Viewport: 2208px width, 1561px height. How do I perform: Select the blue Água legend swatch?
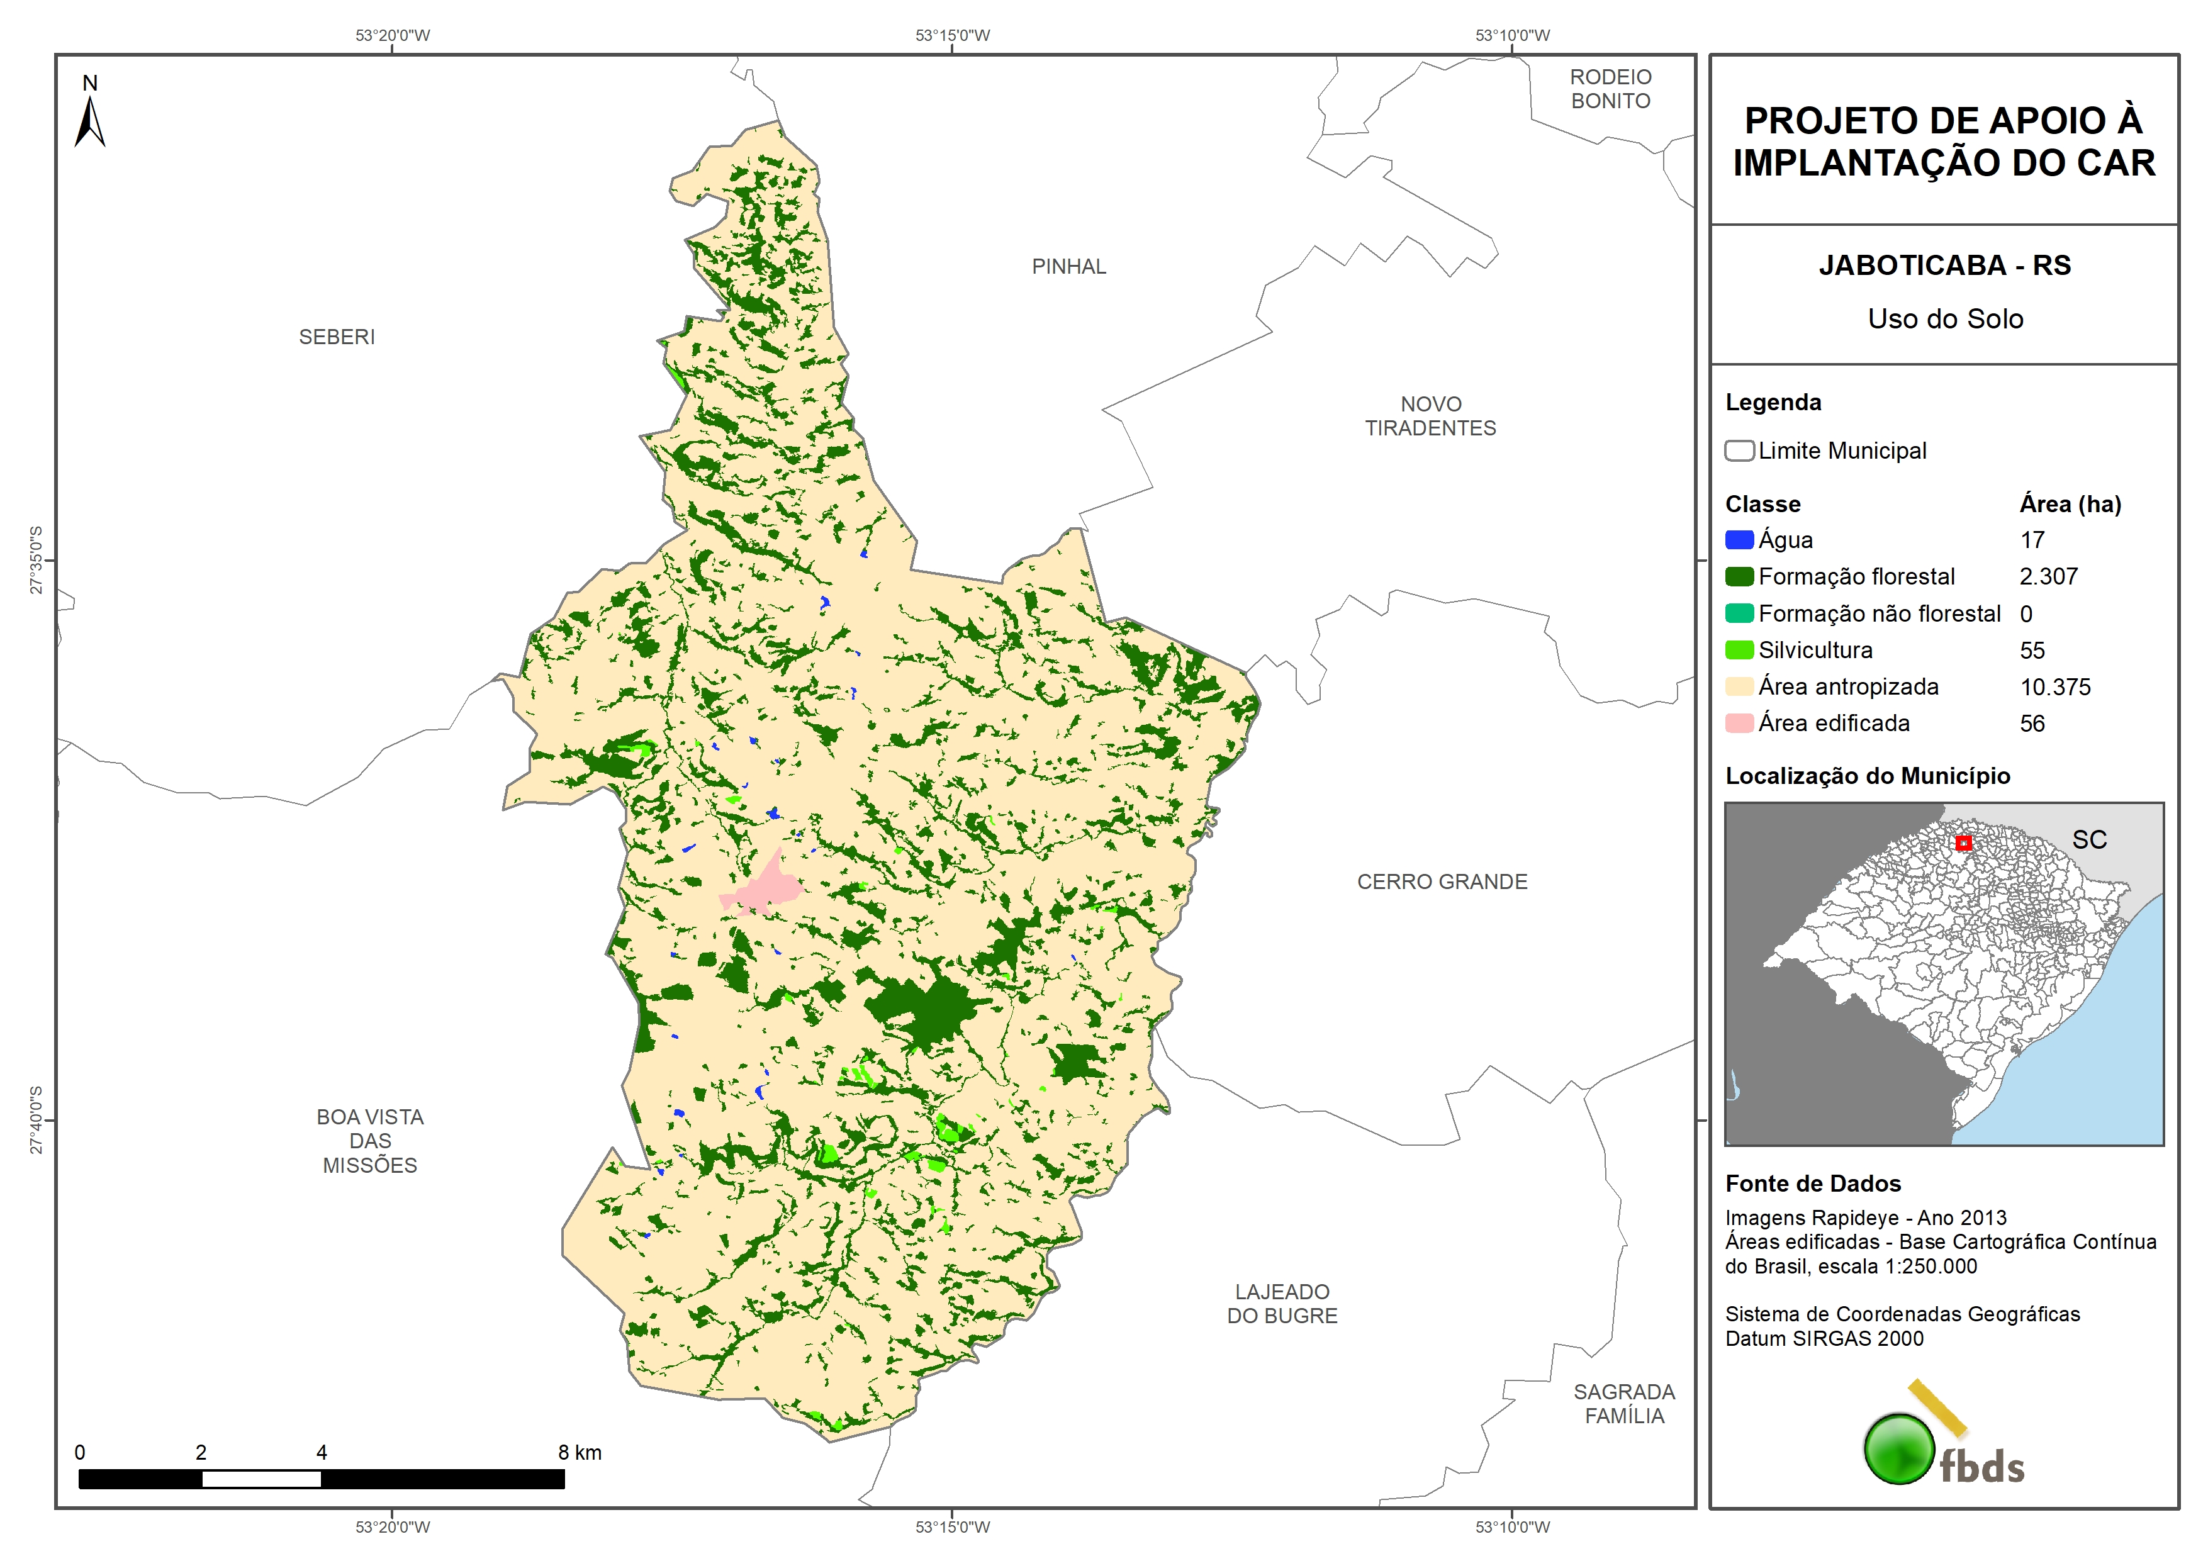(1739, 540)
